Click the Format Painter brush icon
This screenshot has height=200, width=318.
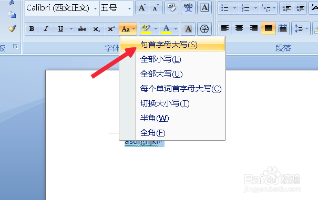[12, 28]
